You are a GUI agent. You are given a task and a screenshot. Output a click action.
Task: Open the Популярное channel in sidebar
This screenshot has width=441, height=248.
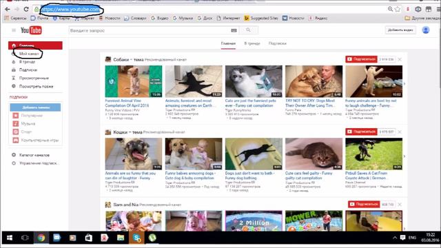[32, 116]
